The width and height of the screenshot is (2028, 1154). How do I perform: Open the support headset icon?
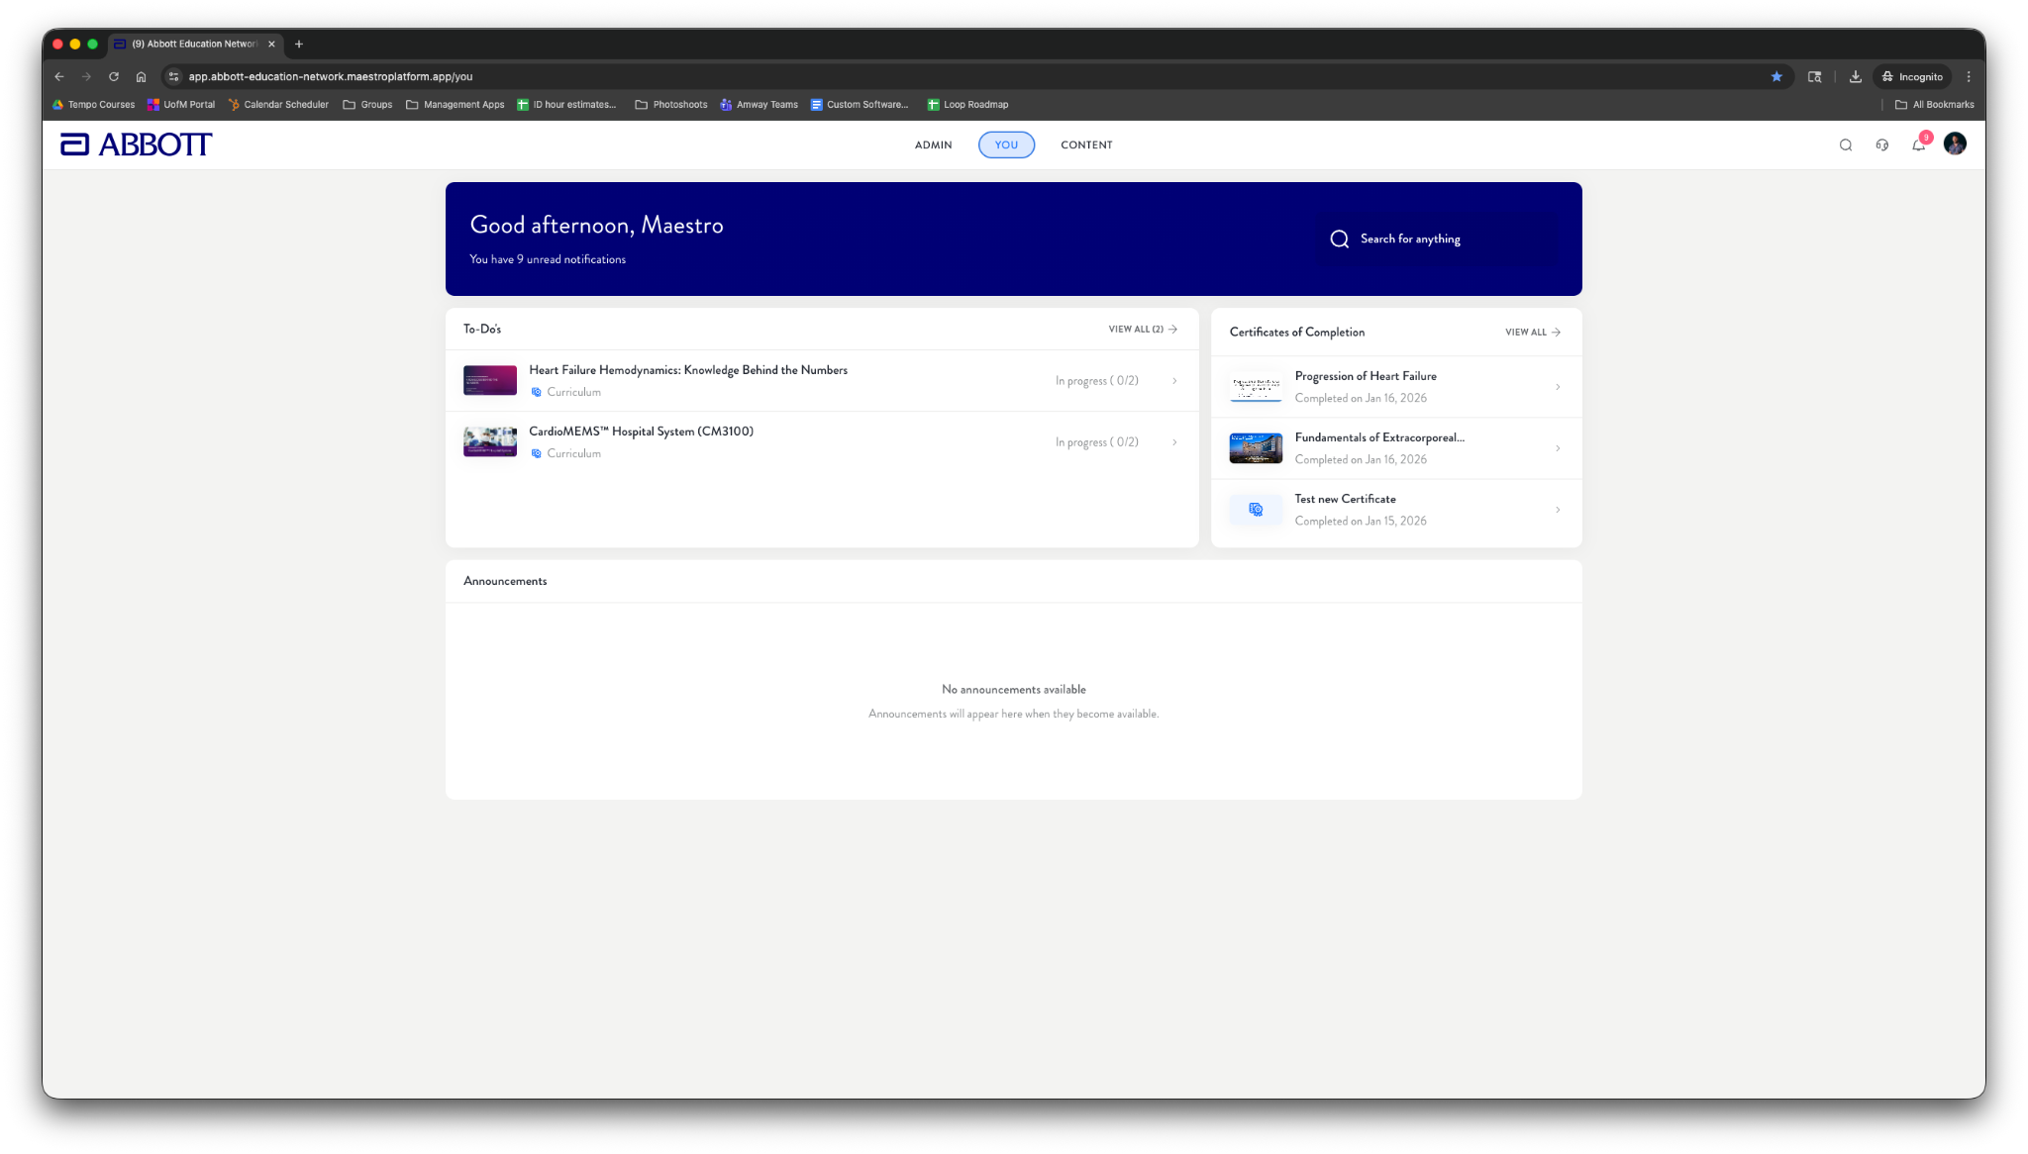tap(1881, 144)
